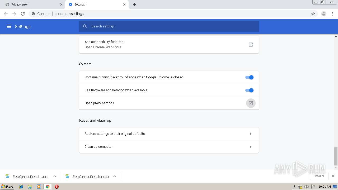Open Internet Explorer from the taskbar
This screenshot has height=190, width=338.
[x=21, y=187]
